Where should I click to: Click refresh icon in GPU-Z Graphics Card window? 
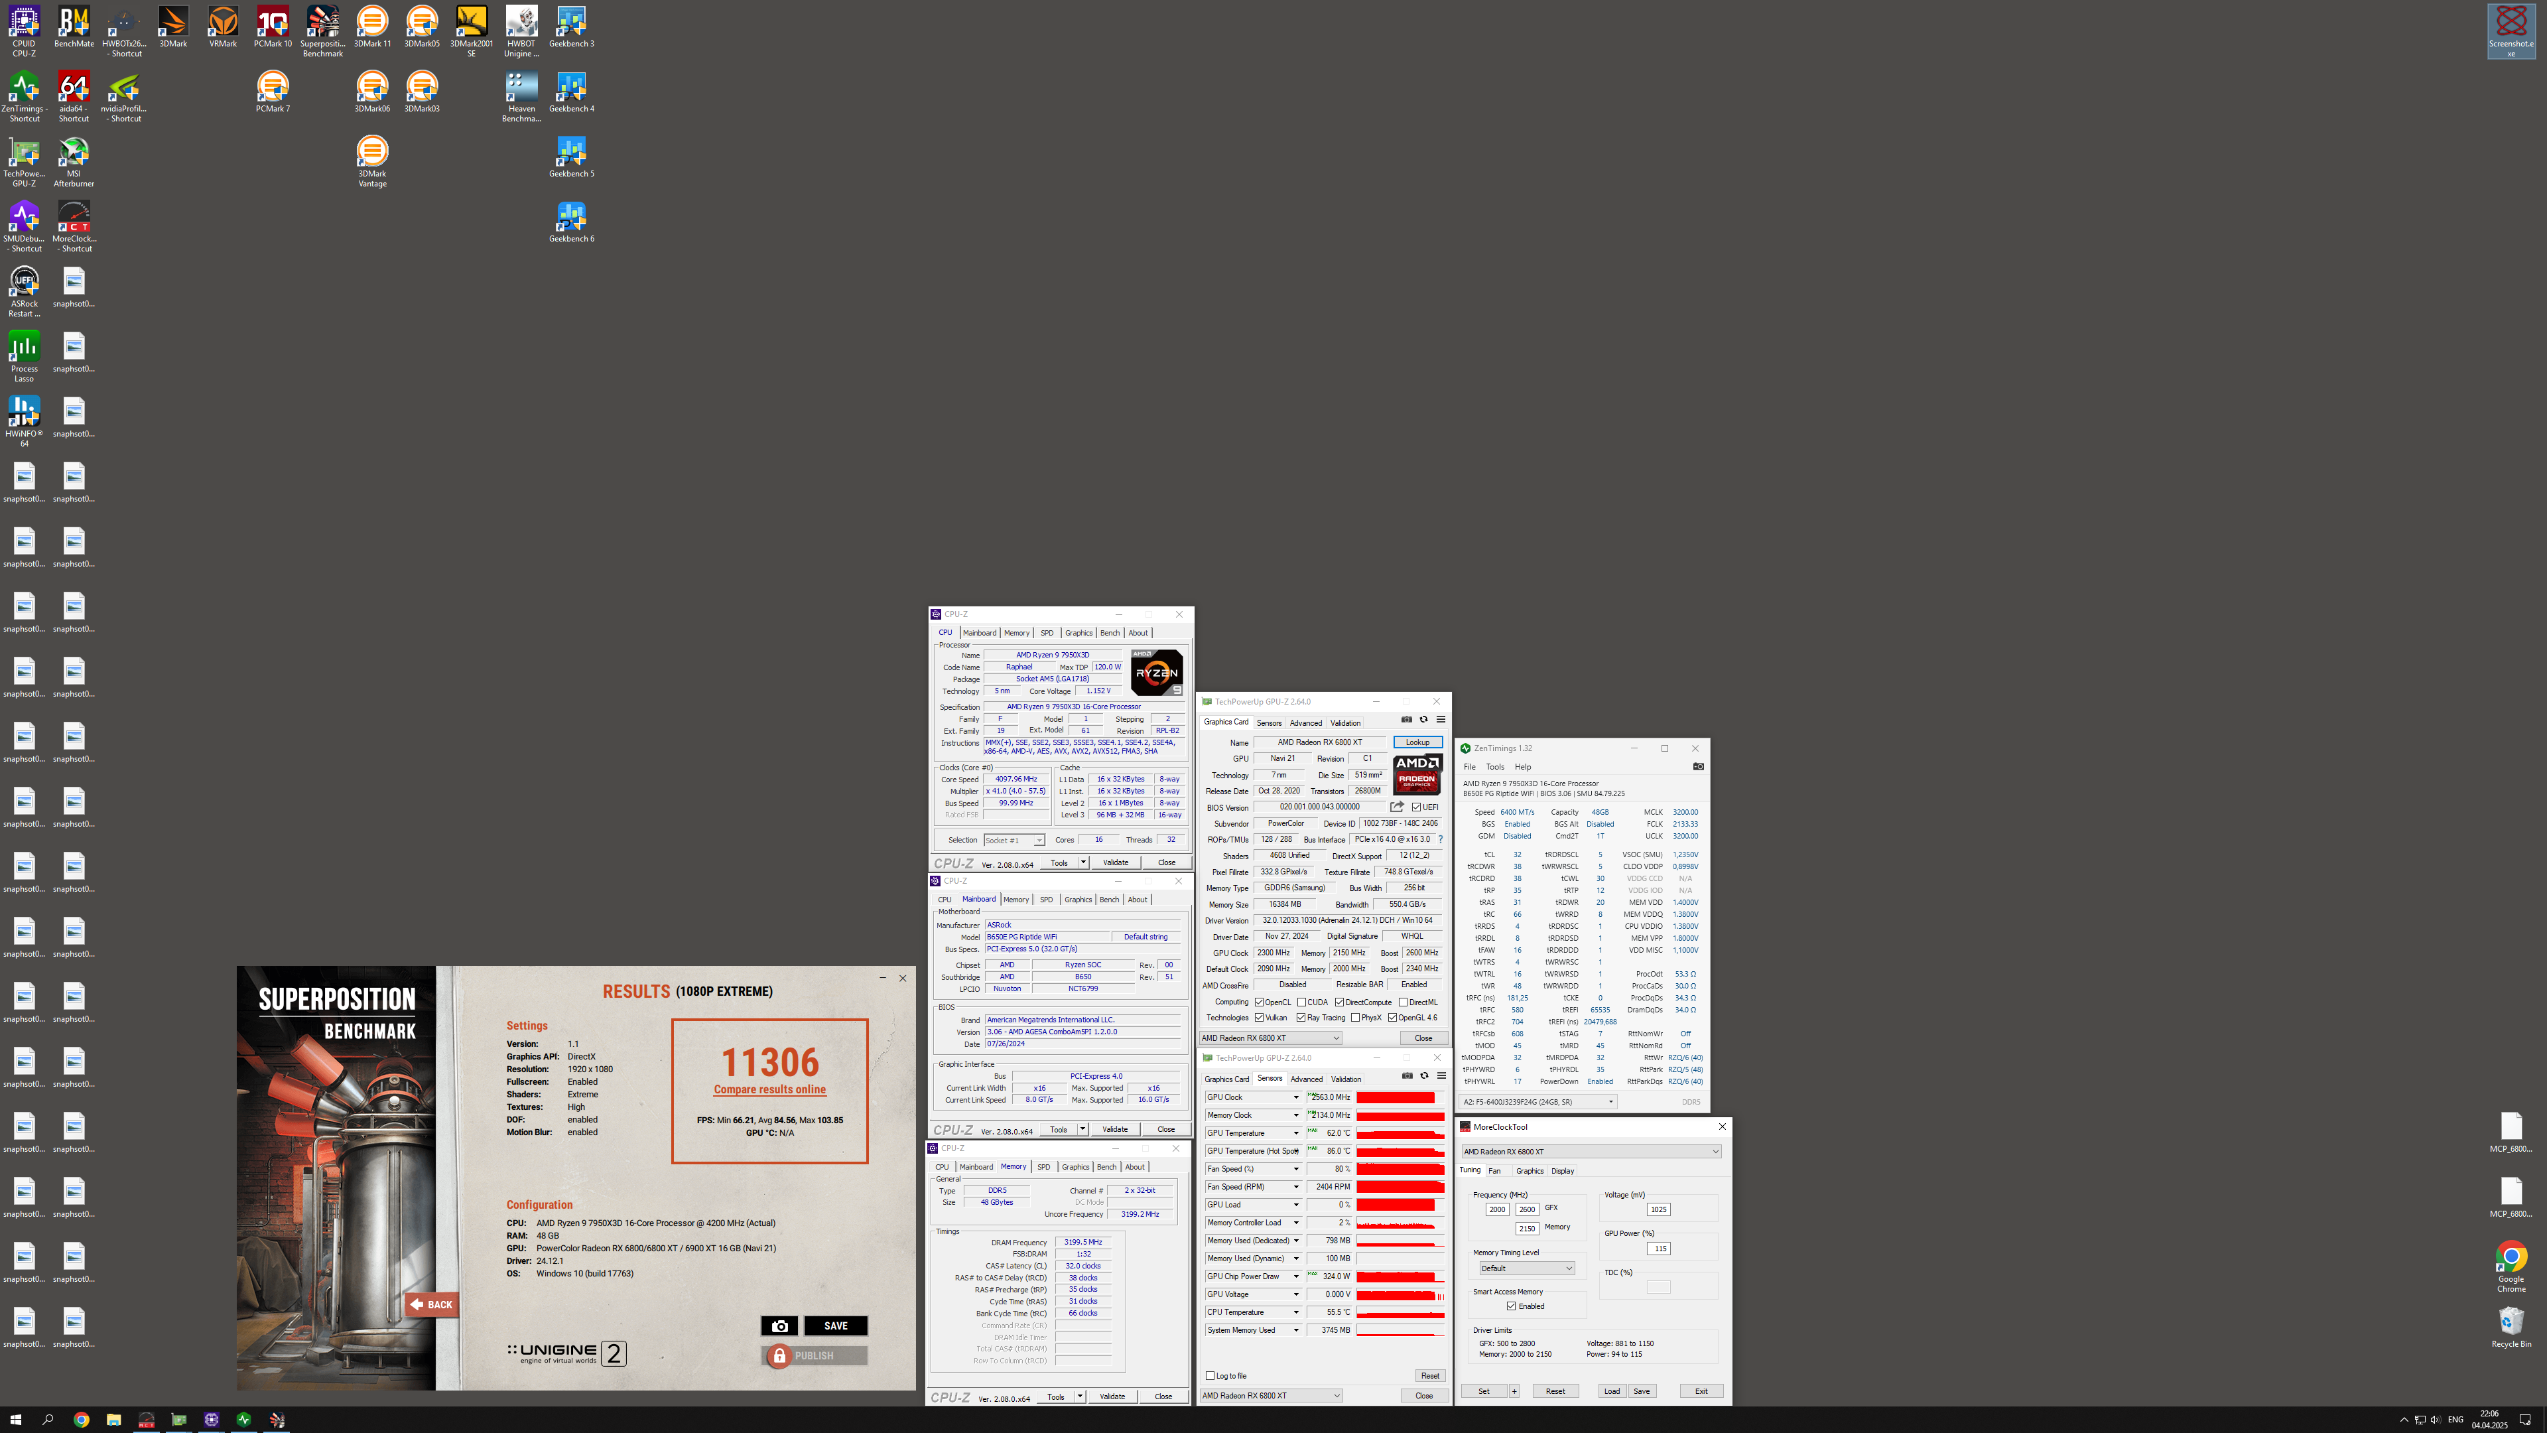click(1424, 720)
